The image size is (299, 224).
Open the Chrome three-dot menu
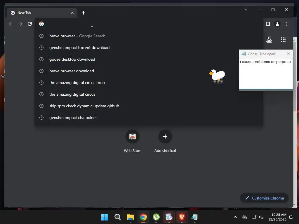(287, 24)
